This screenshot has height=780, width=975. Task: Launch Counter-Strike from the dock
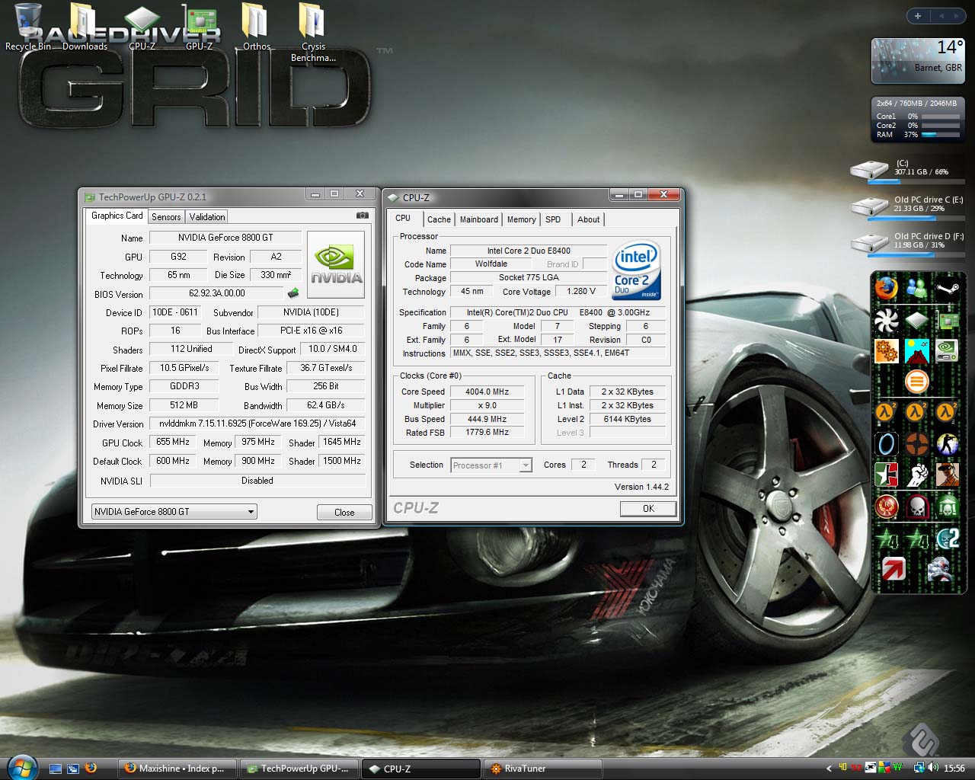(x=947, y=443)
